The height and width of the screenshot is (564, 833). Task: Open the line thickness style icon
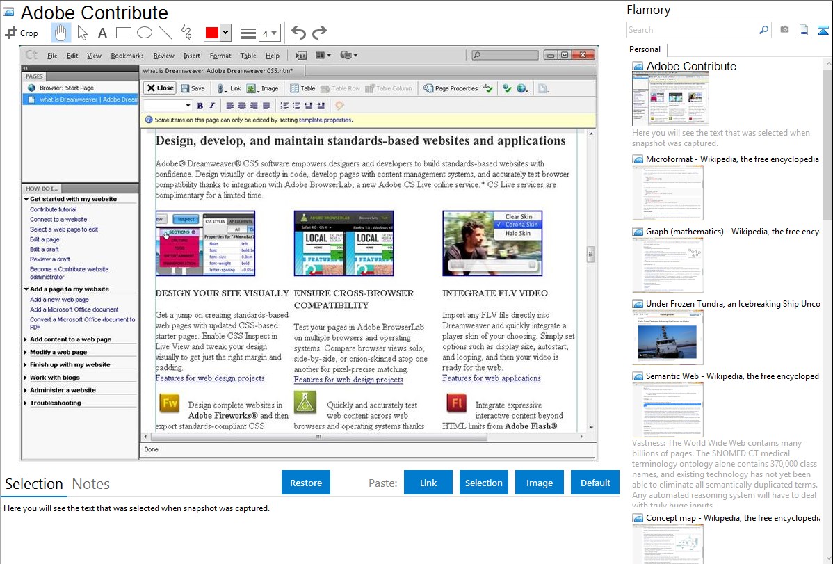[x=248, y=33]
